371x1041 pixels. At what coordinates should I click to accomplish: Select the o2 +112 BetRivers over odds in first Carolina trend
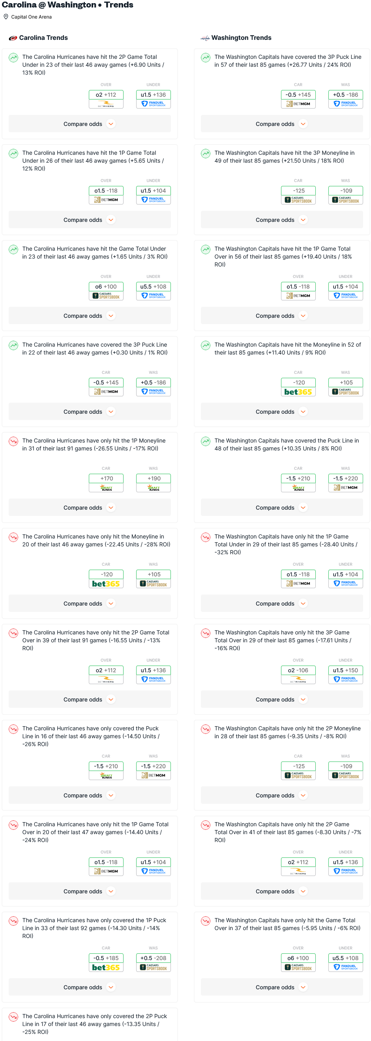click(x=106, y=99)
